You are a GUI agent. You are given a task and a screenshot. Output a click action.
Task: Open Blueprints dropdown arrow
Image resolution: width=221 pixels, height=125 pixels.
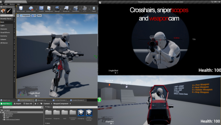pyautogui.click(x=70, y=9)
